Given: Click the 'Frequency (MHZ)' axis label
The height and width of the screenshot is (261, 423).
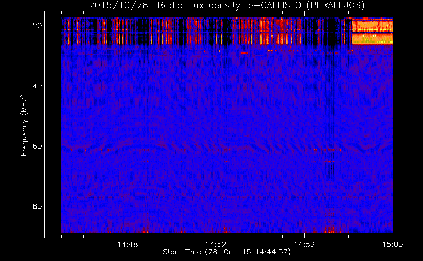Looking at the screenshot, I should [x=24, y=125].
